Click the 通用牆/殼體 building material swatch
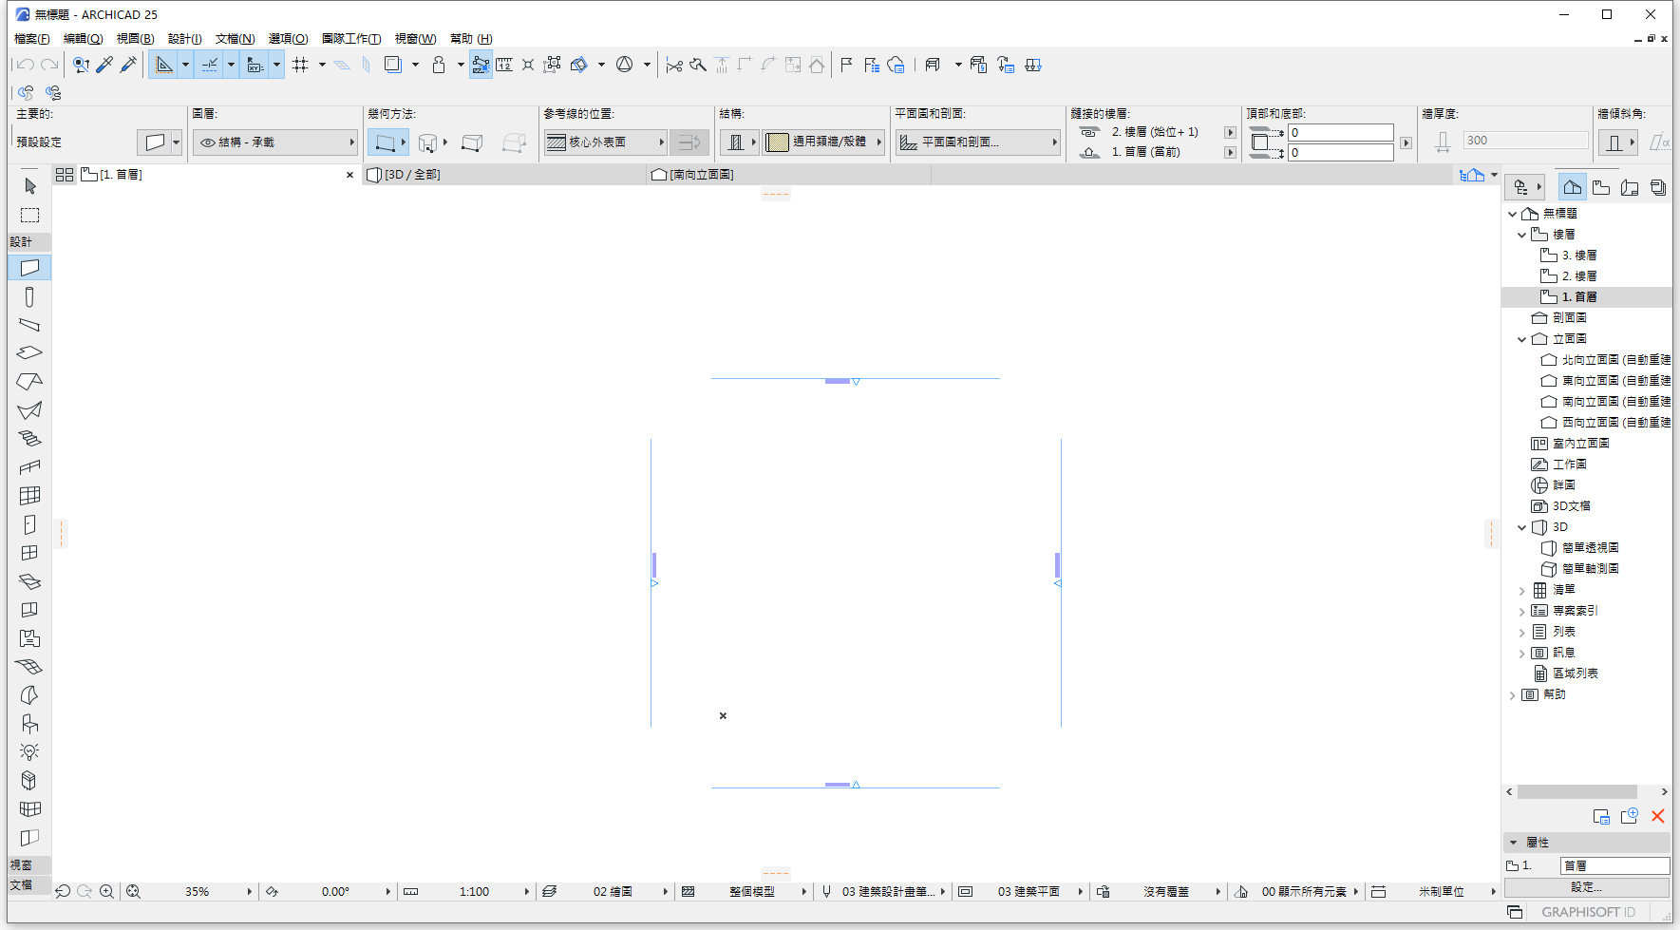 point(777,142)
